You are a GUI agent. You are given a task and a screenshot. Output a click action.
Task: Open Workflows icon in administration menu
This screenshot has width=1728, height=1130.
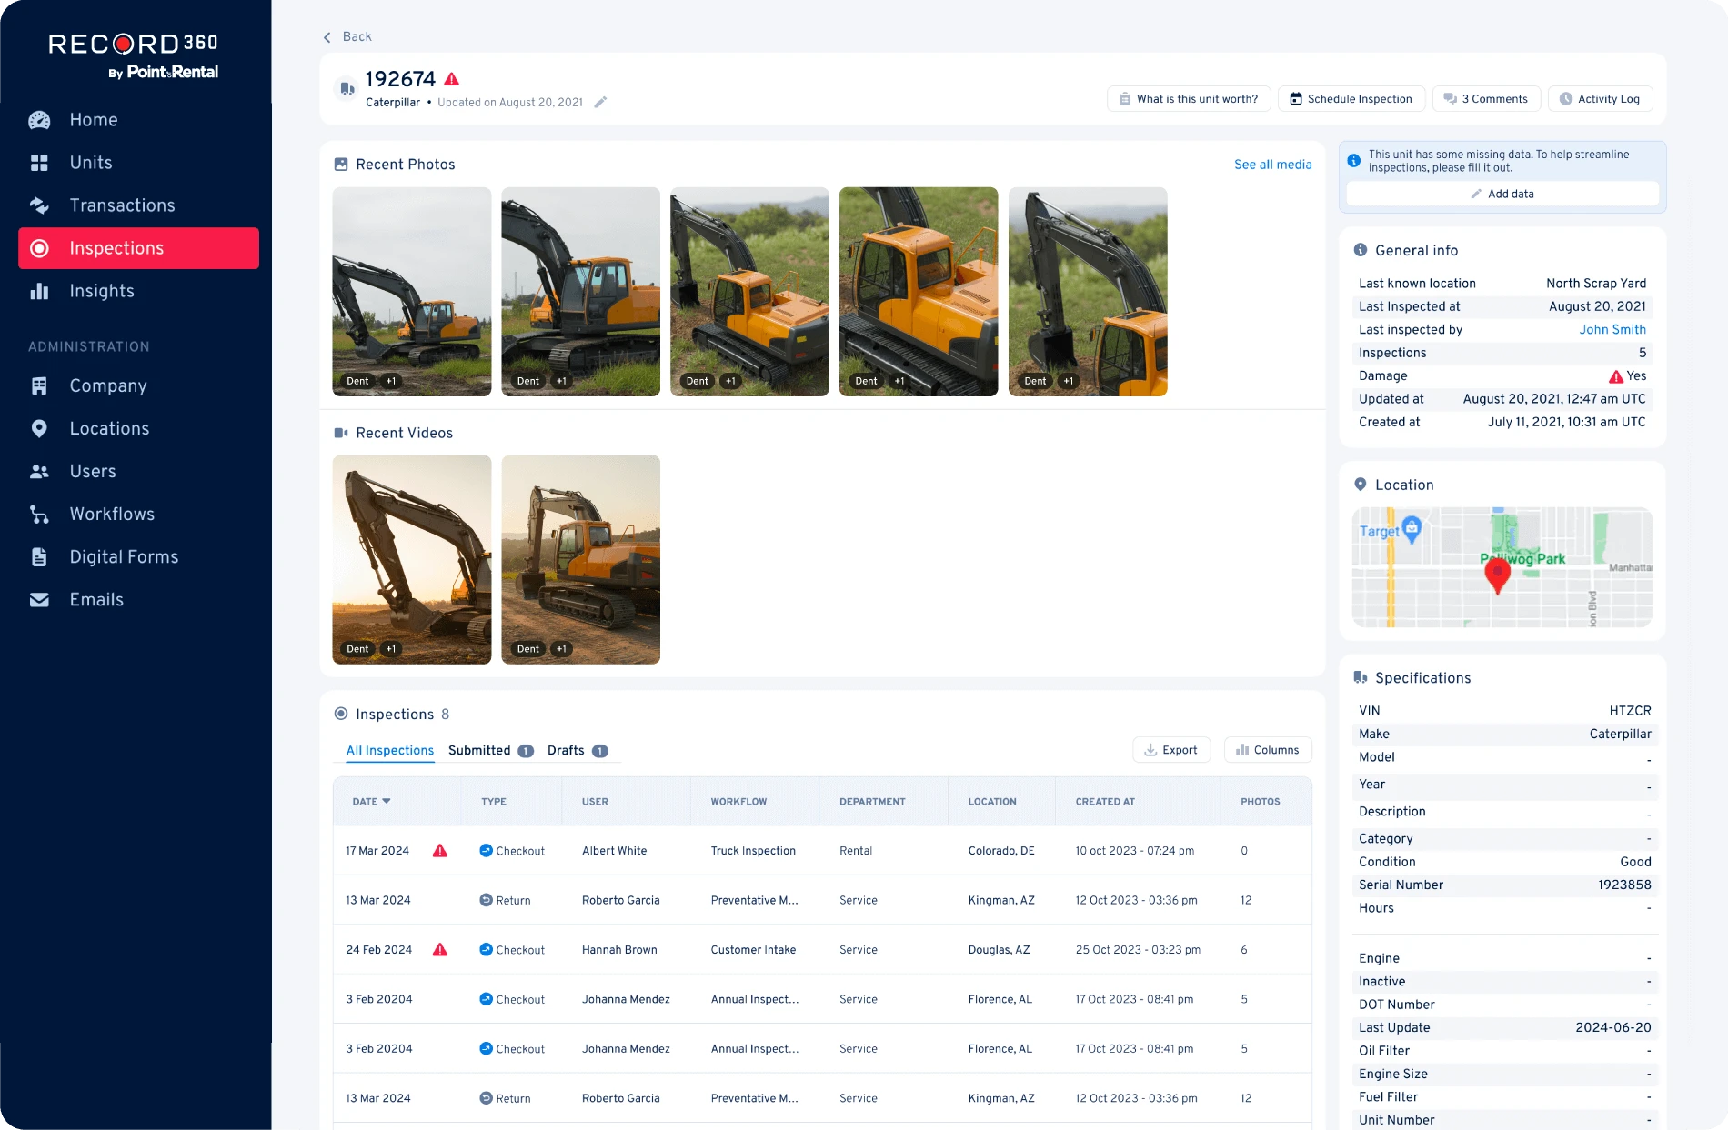pos(39,515)
